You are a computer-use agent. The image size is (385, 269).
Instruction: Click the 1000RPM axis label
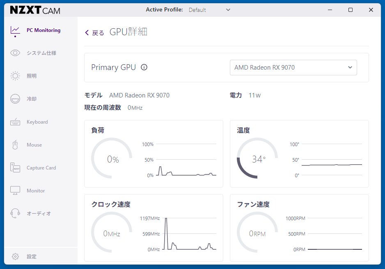click(x=296, y=218)
